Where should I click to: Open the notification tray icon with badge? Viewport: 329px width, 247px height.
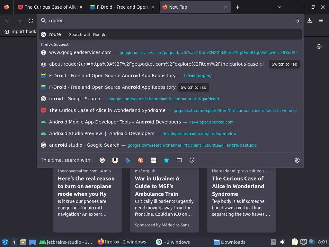[x=312, y=242]
